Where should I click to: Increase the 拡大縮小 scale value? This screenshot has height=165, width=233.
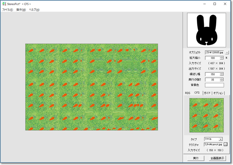pyautogui.click(x=222, y=57)
